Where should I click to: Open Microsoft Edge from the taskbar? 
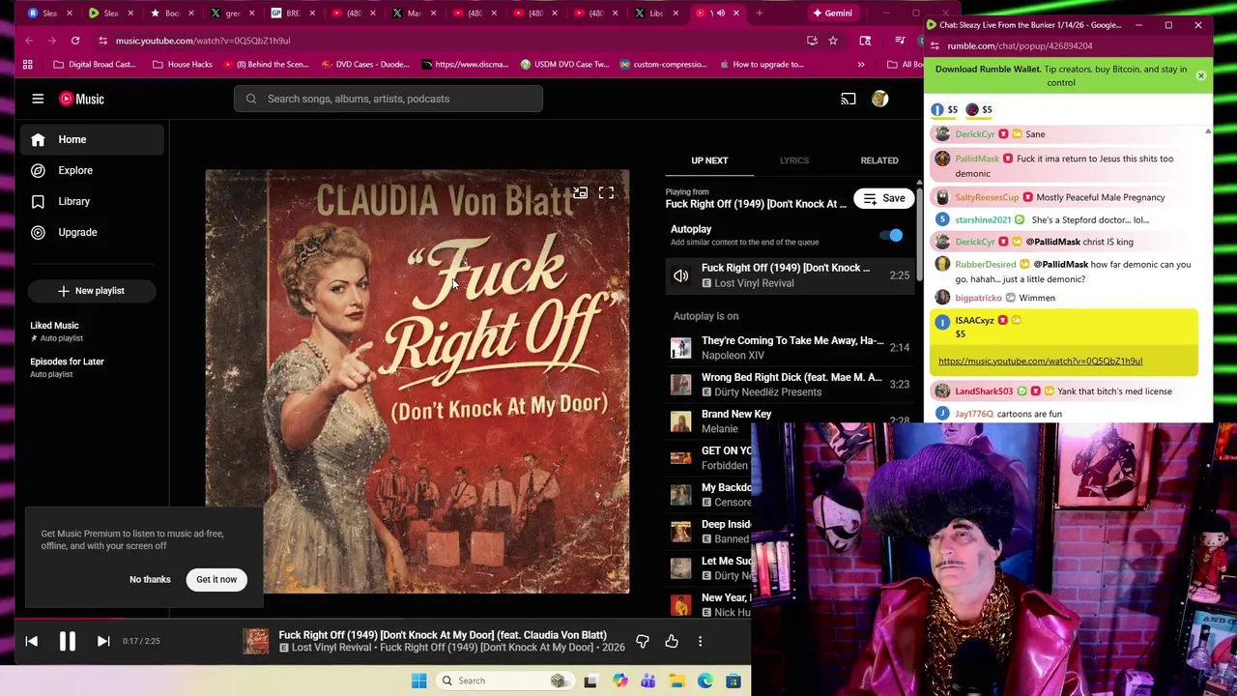(705, 681)
